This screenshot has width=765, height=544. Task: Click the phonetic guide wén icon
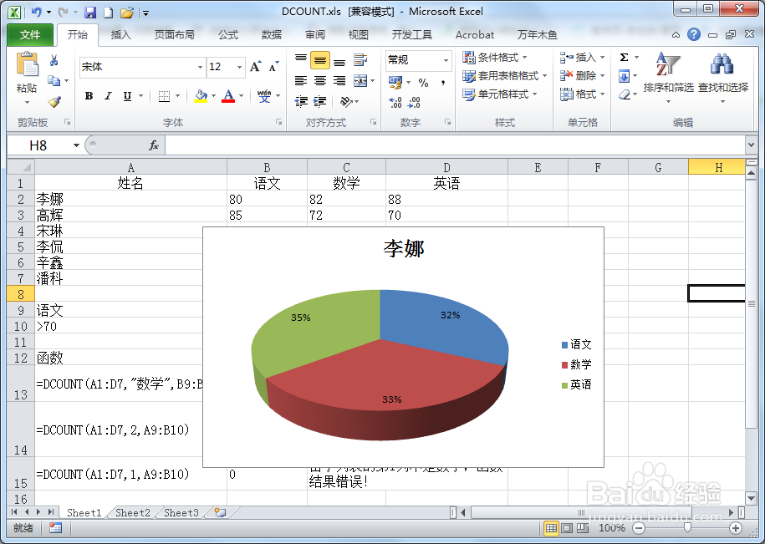264,95
